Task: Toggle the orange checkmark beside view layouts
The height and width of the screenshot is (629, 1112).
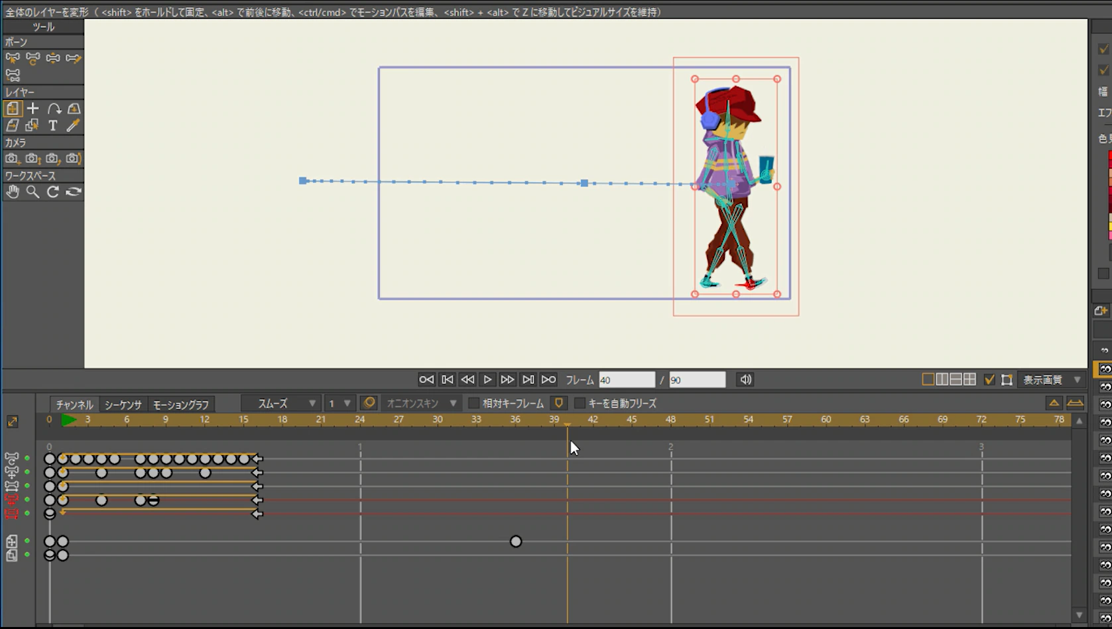Action: point(989,380)
